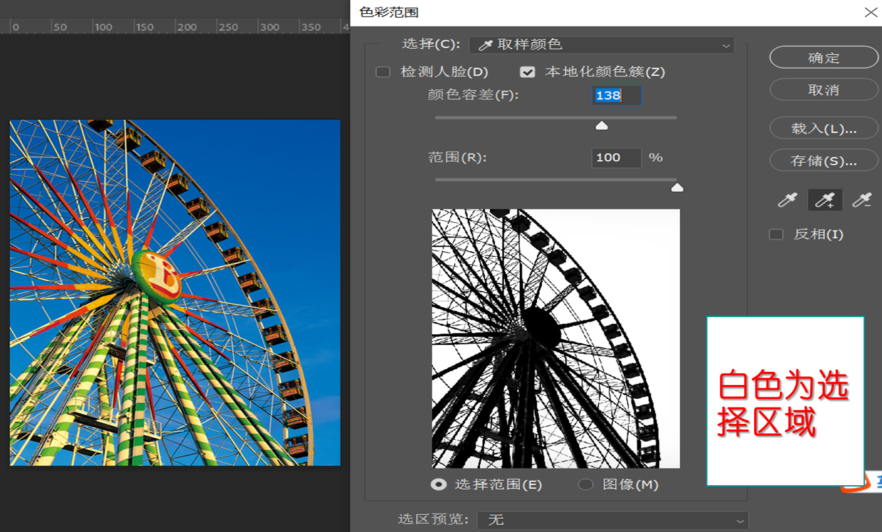Switch preview to 图像(M) radio button

585,485
